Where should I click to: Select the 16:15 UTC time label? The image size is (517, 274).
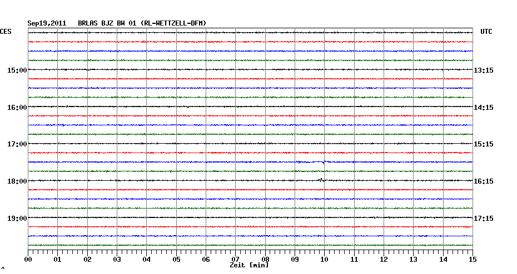[484, 181]
